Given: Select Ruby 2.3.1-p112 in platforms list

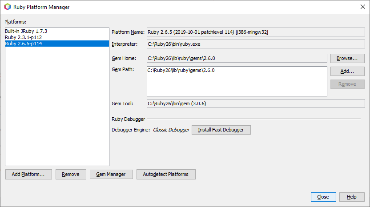Looking at the screenshot, I should coord(57,37).
